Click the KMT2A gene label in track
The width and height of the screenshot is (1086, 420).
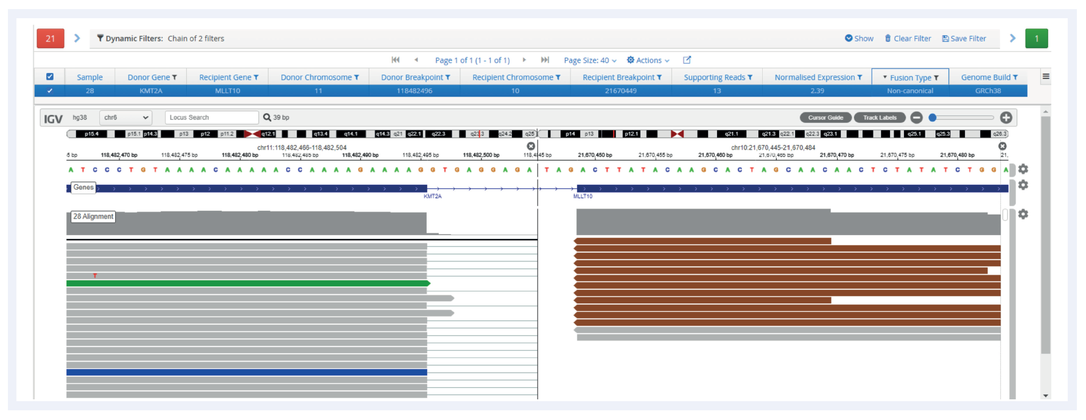click(x=433, y=196)
